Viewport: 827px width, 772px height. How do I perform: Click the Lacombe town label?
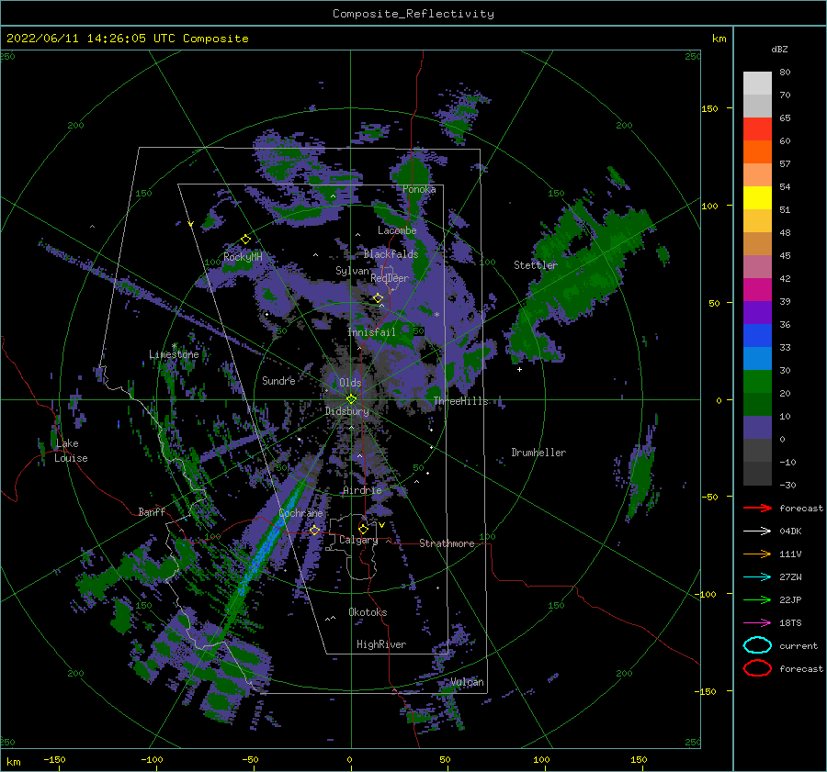pyautogui.click(x=397, y=230)
